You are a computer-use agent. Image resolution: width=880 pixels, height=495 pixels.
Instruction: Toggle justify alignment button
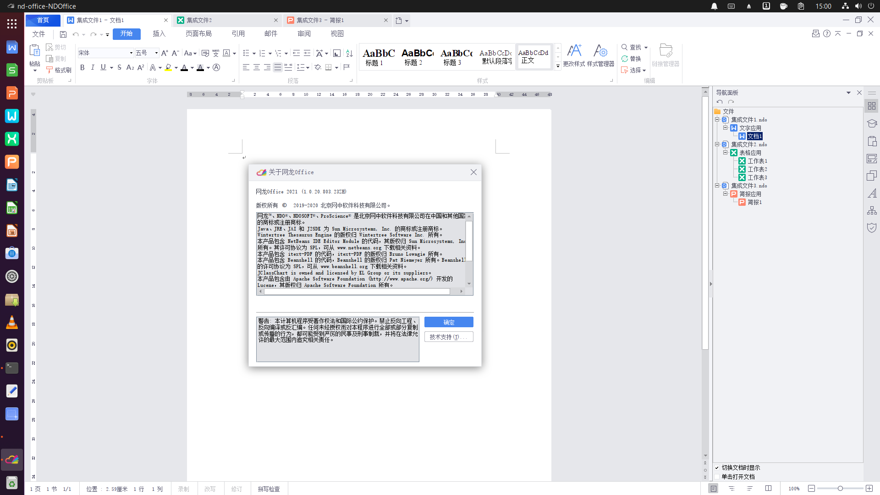(278, 67)
